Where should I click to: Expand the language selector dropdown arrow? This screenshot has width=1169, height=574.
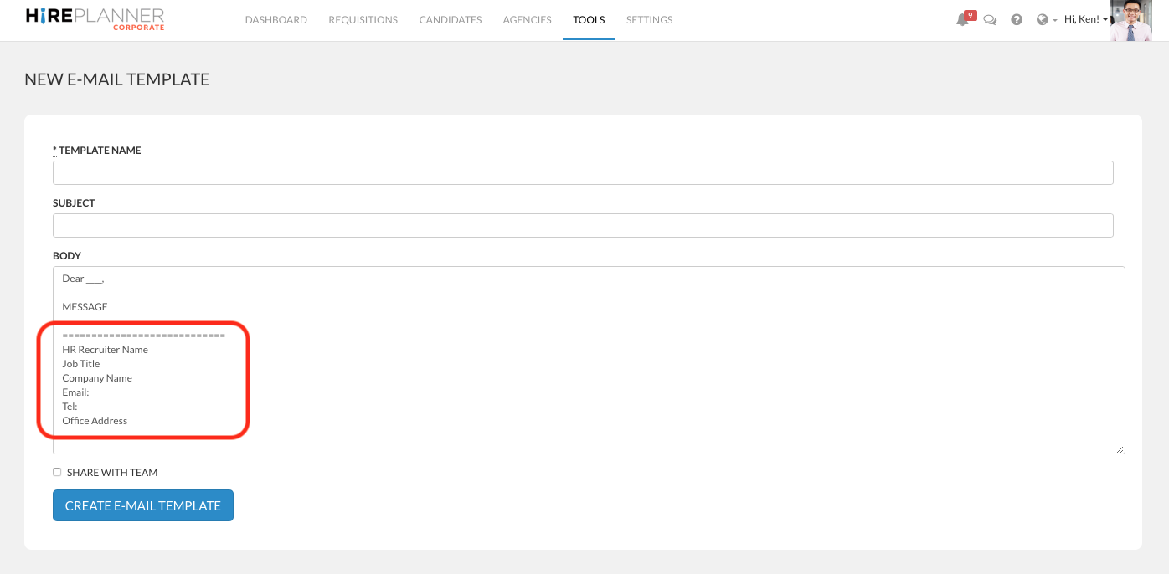(1054, 20)
